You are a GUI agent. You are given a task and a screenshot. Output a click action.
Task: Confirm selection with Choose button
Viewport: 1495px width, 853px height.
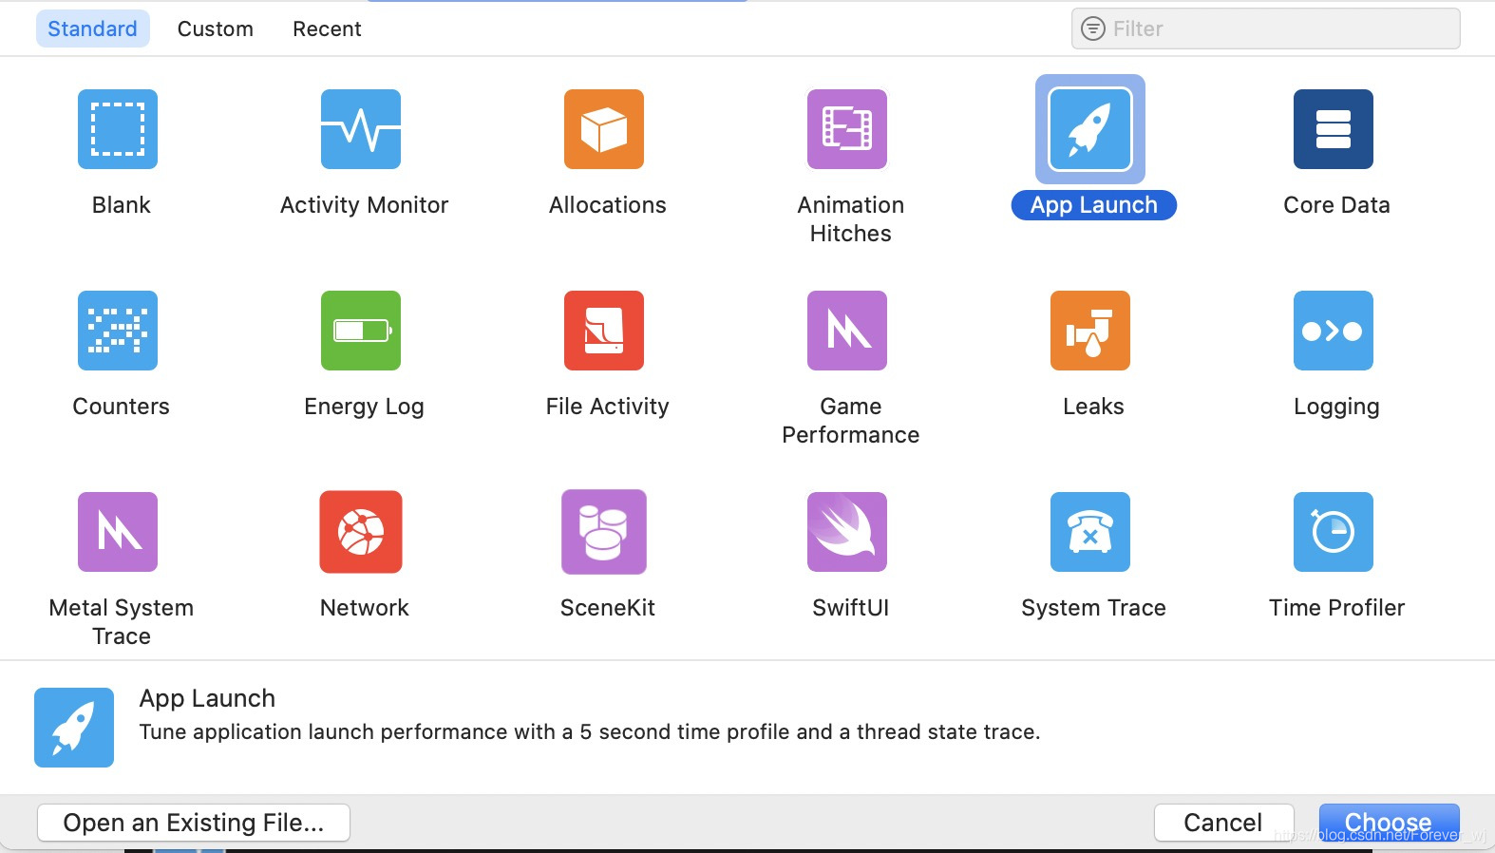click(1389, 823)
